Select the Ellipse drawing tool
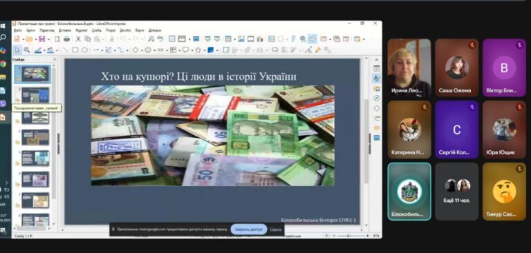 pyautogui.click(x=84, y=50)
